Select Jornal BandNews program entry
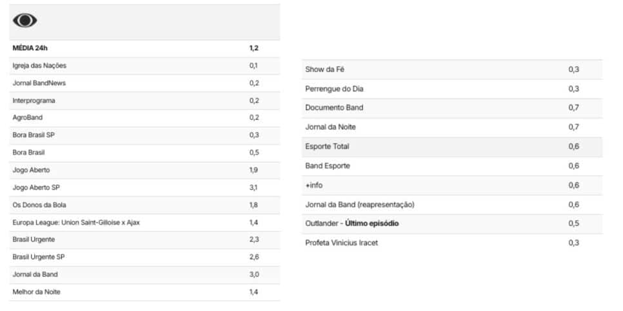This screenshot has width=623, height=311. click(144, 83)
